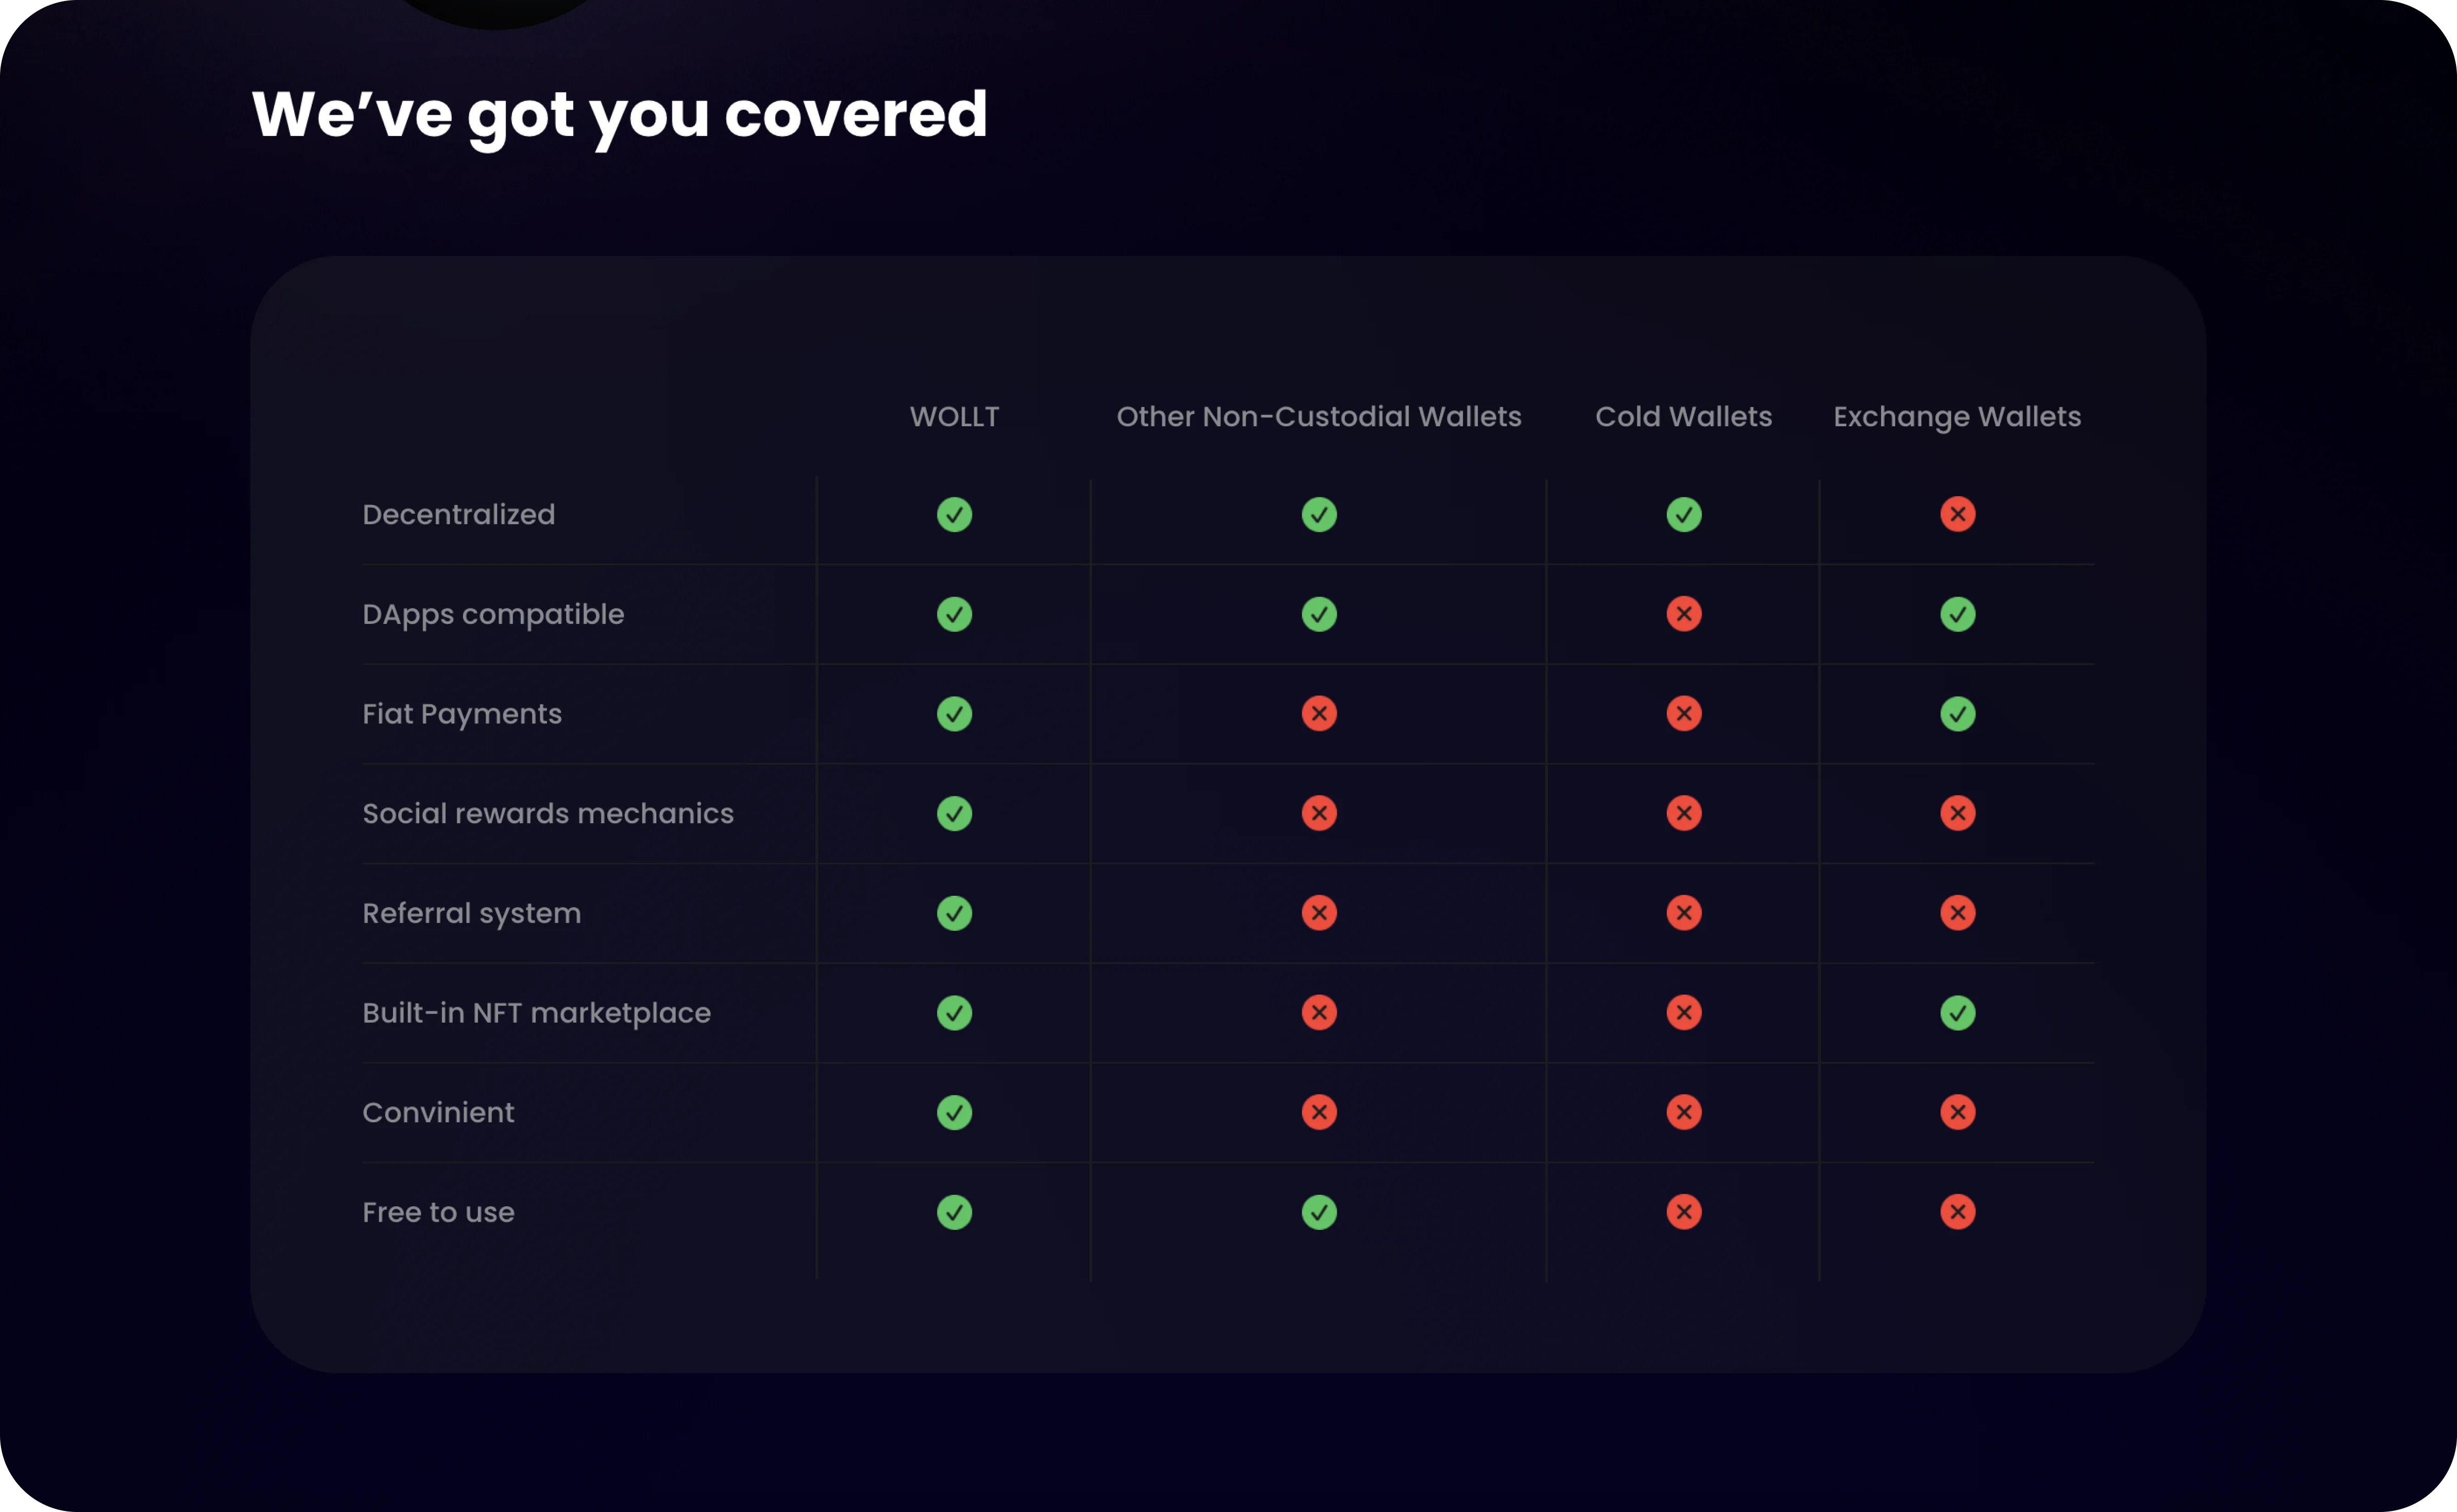Click the Decentralized row label
Viewport: 2457px width, 1512px height.
pos(458,514)
